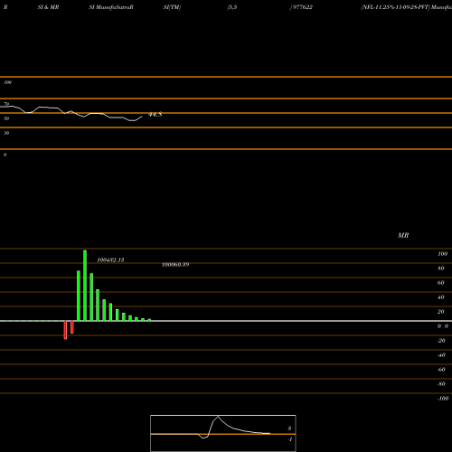Click the right axis label -60
This screenshot has width=452, height=452.
pyautogui.click(x=441, y=370)
